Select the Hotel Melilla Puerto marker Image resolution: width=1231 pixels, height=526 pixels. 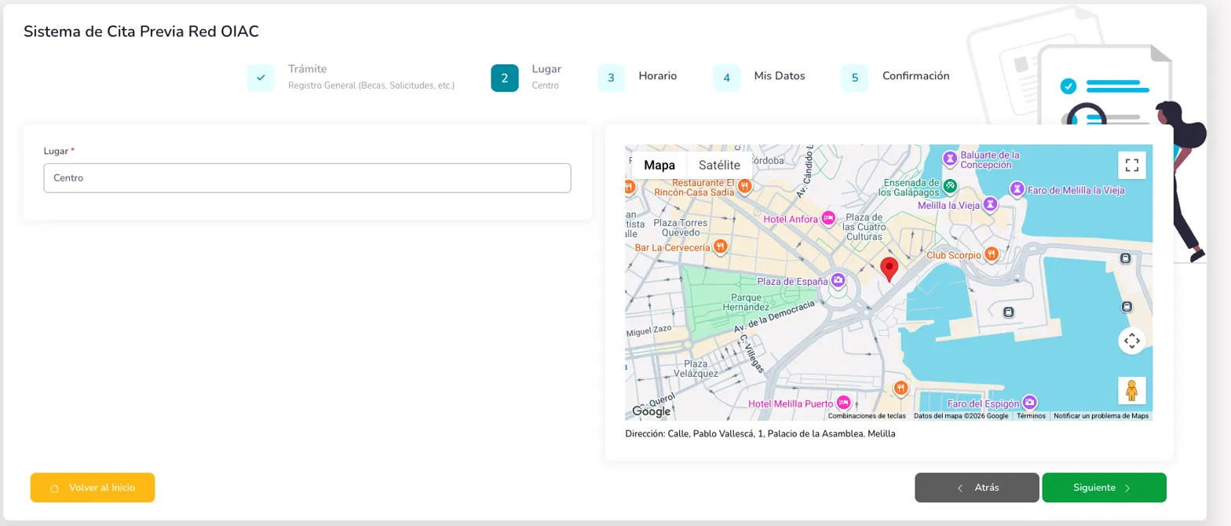[x=843, y=402]
